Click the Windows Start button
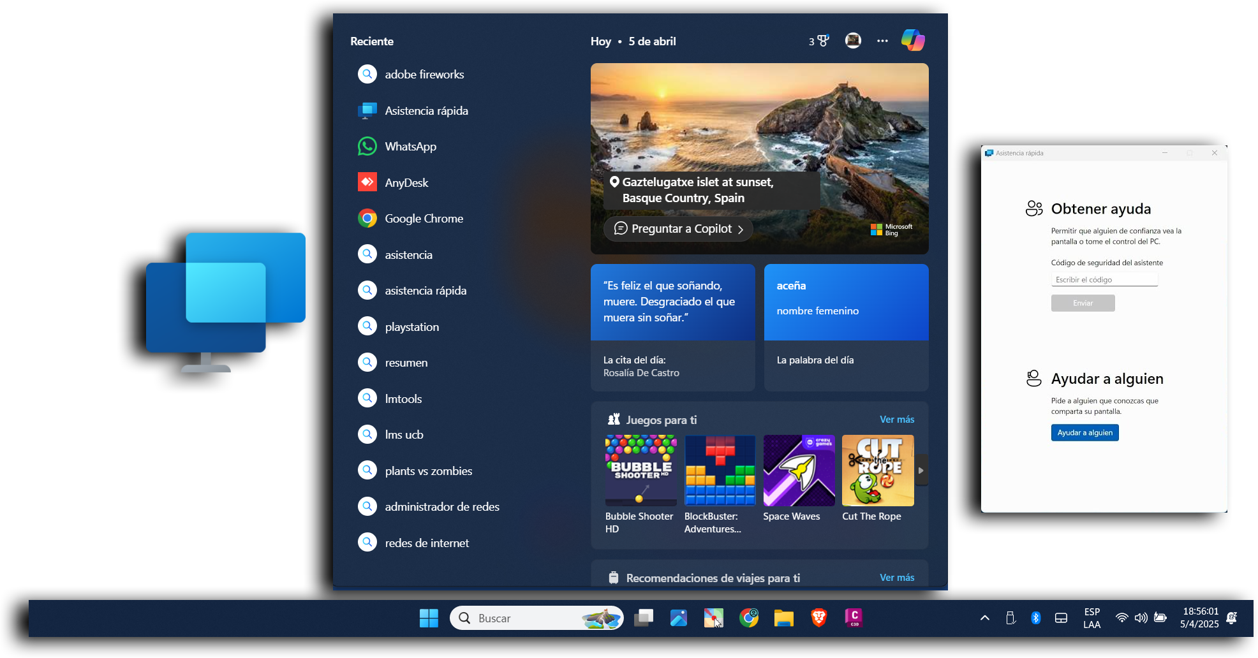Image resolution: width=1258 pixels, height=658 pixels. tap(429, 618)
